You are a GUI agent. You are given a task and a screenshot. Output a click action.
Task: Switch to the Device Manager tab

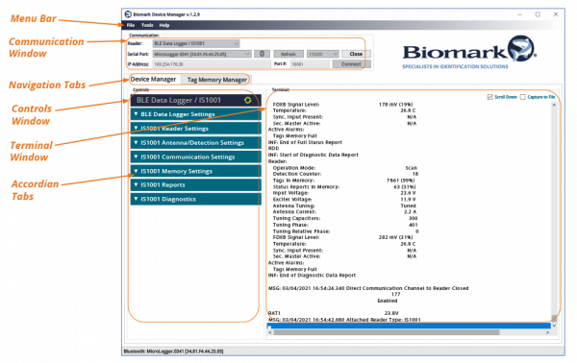(153, 80)
